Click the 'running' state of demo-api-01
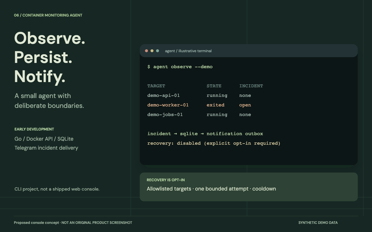372x232 pixels. click(217, 95)
